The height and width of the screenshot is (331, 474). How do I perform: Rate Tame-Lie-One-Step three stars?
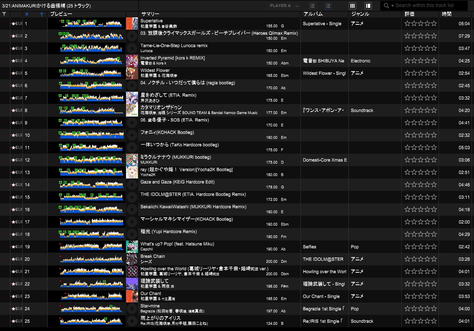[421, 48]
